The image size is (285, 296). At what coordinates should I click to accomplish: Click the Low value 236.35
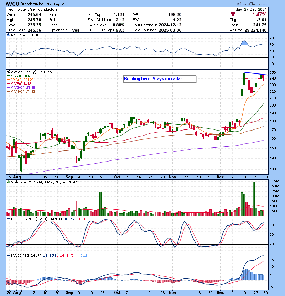pyautogui.click(x=34, y=25)
